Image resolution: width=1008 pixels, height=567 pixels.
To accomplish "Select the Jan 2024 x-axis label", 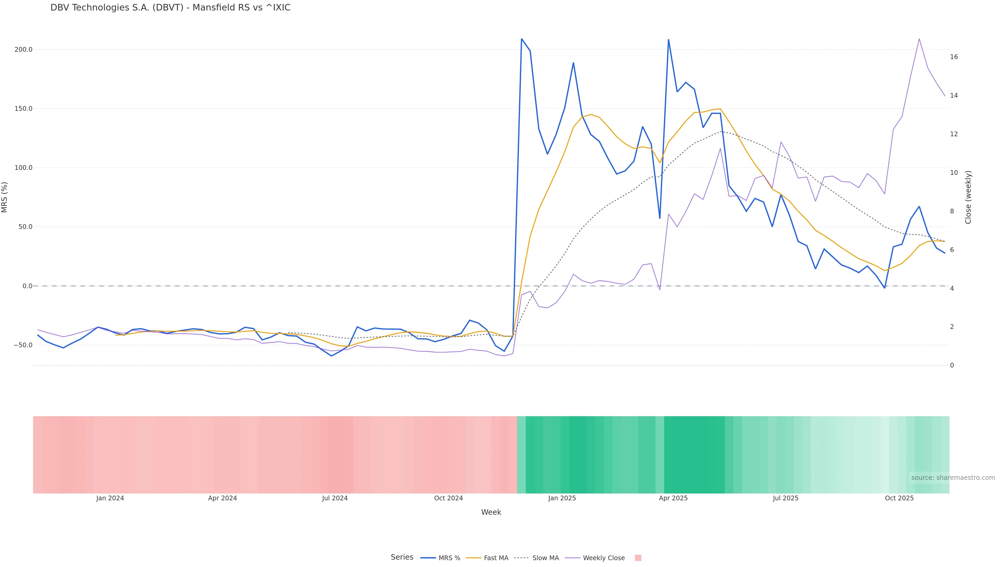I will tap(110, 498).
